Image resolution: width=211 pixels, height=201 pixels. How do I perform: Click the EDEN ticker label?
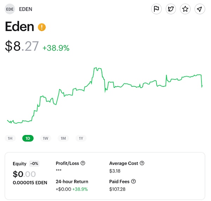26,9
